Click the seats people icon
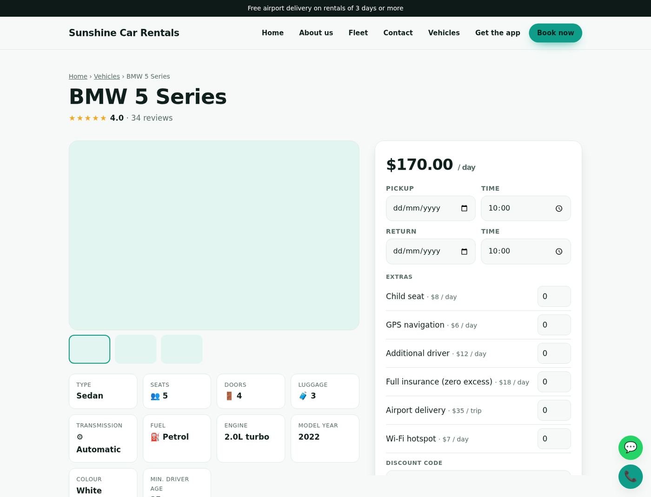 pos(155,396)
